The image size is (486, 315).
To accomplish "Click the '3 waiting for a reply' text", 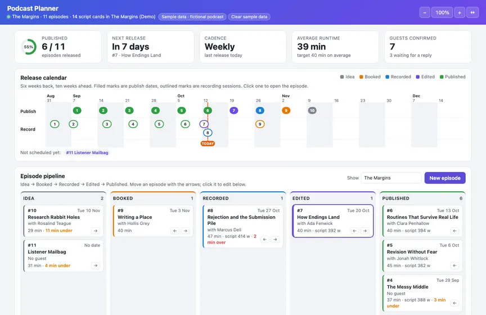I will (x=411, y=55).
